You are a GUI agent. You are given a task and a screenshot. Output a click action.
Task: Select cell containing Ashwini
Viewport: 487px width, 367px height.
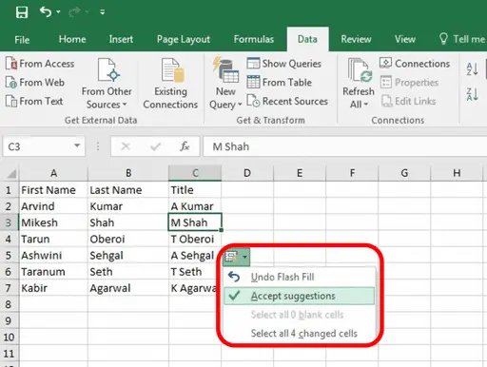[x=53, y=256]
